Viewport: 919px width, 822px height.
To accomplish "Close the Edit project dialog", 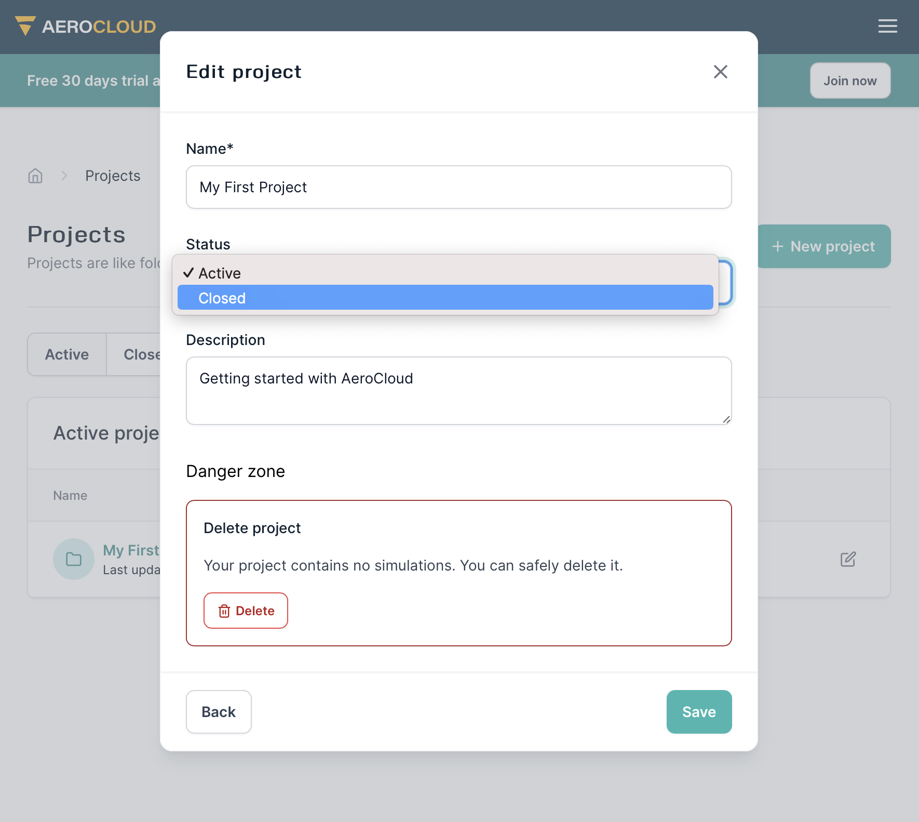I will point(720,72).
